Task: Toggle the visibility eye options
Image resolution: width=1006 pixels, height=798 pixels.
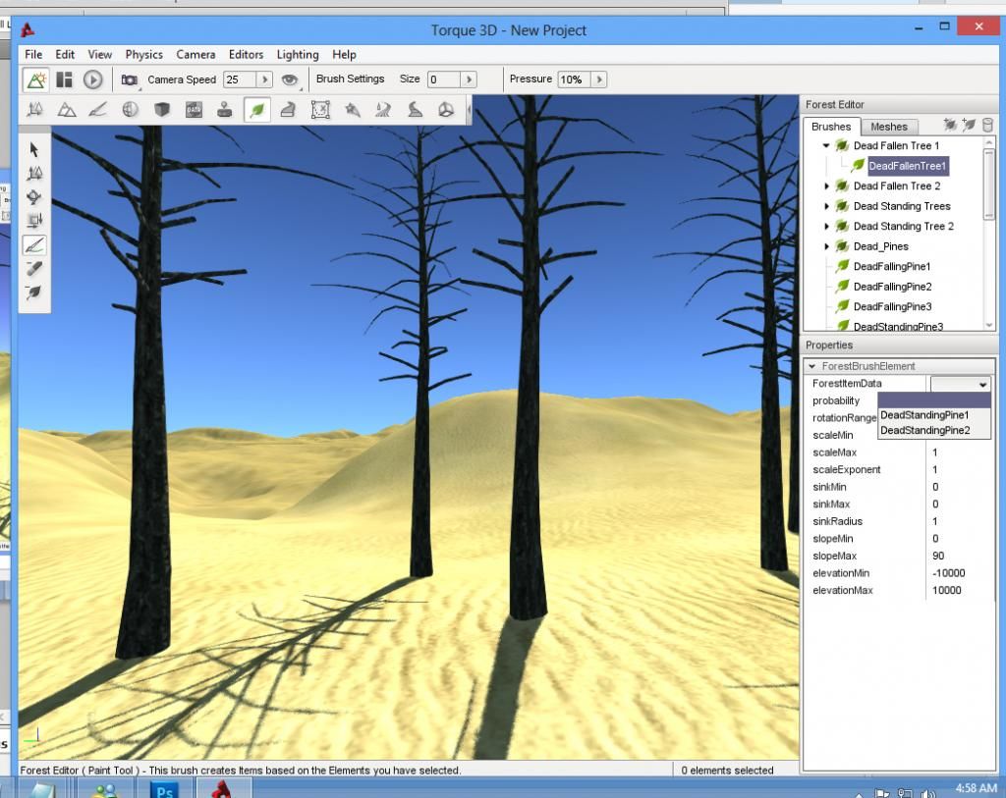Action: (x=290, y=80)
